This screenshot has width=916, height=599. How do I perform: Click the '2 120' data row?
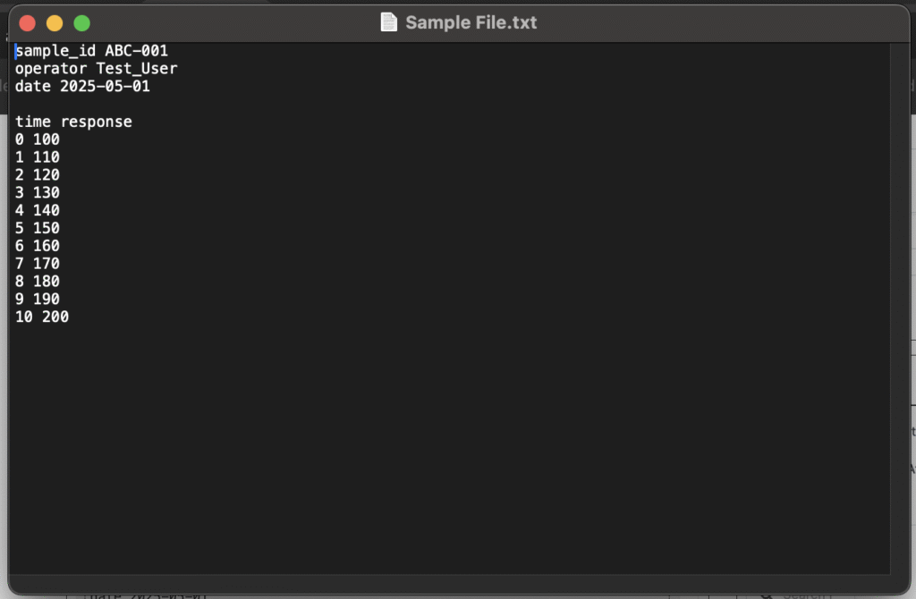click(38, 175)
